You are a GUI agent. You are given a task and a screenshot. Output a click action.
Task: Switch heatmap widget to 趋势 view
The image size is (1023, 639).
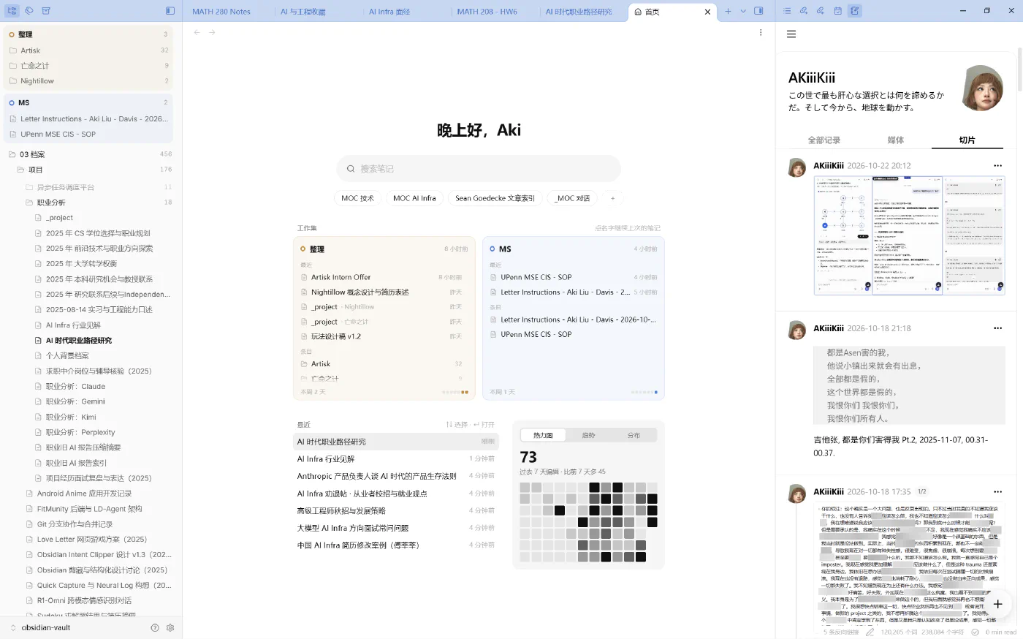[x=588, y=435]
